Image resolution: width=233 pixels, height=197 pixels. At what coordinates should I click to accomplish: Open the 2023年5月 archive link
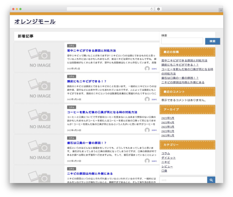click(168, 118)
